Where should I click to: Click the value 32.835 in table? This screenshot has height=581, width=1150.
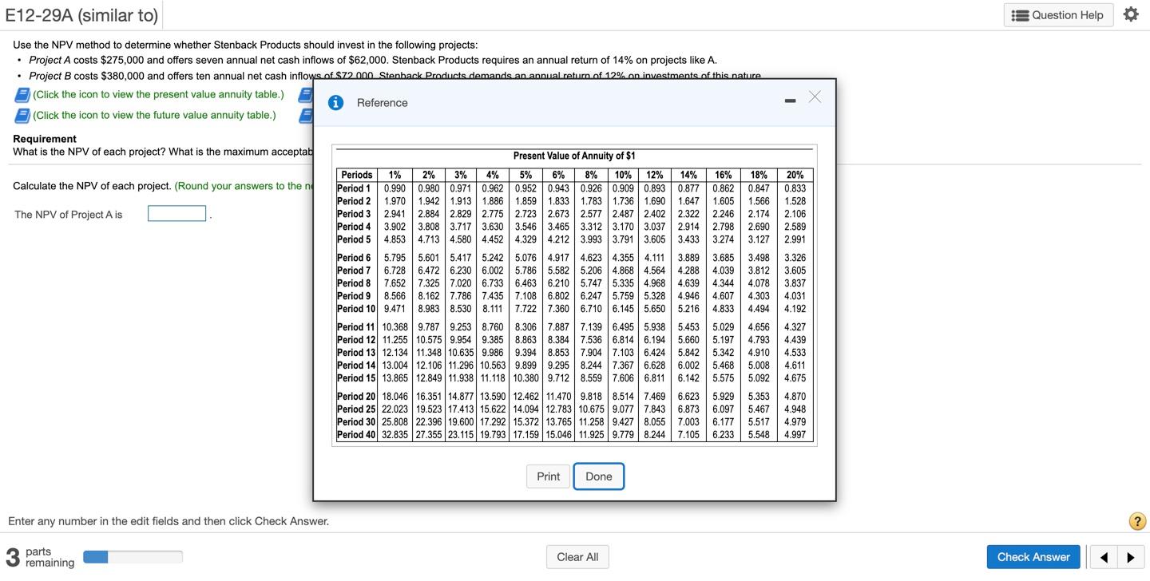[x=395, y=435]
